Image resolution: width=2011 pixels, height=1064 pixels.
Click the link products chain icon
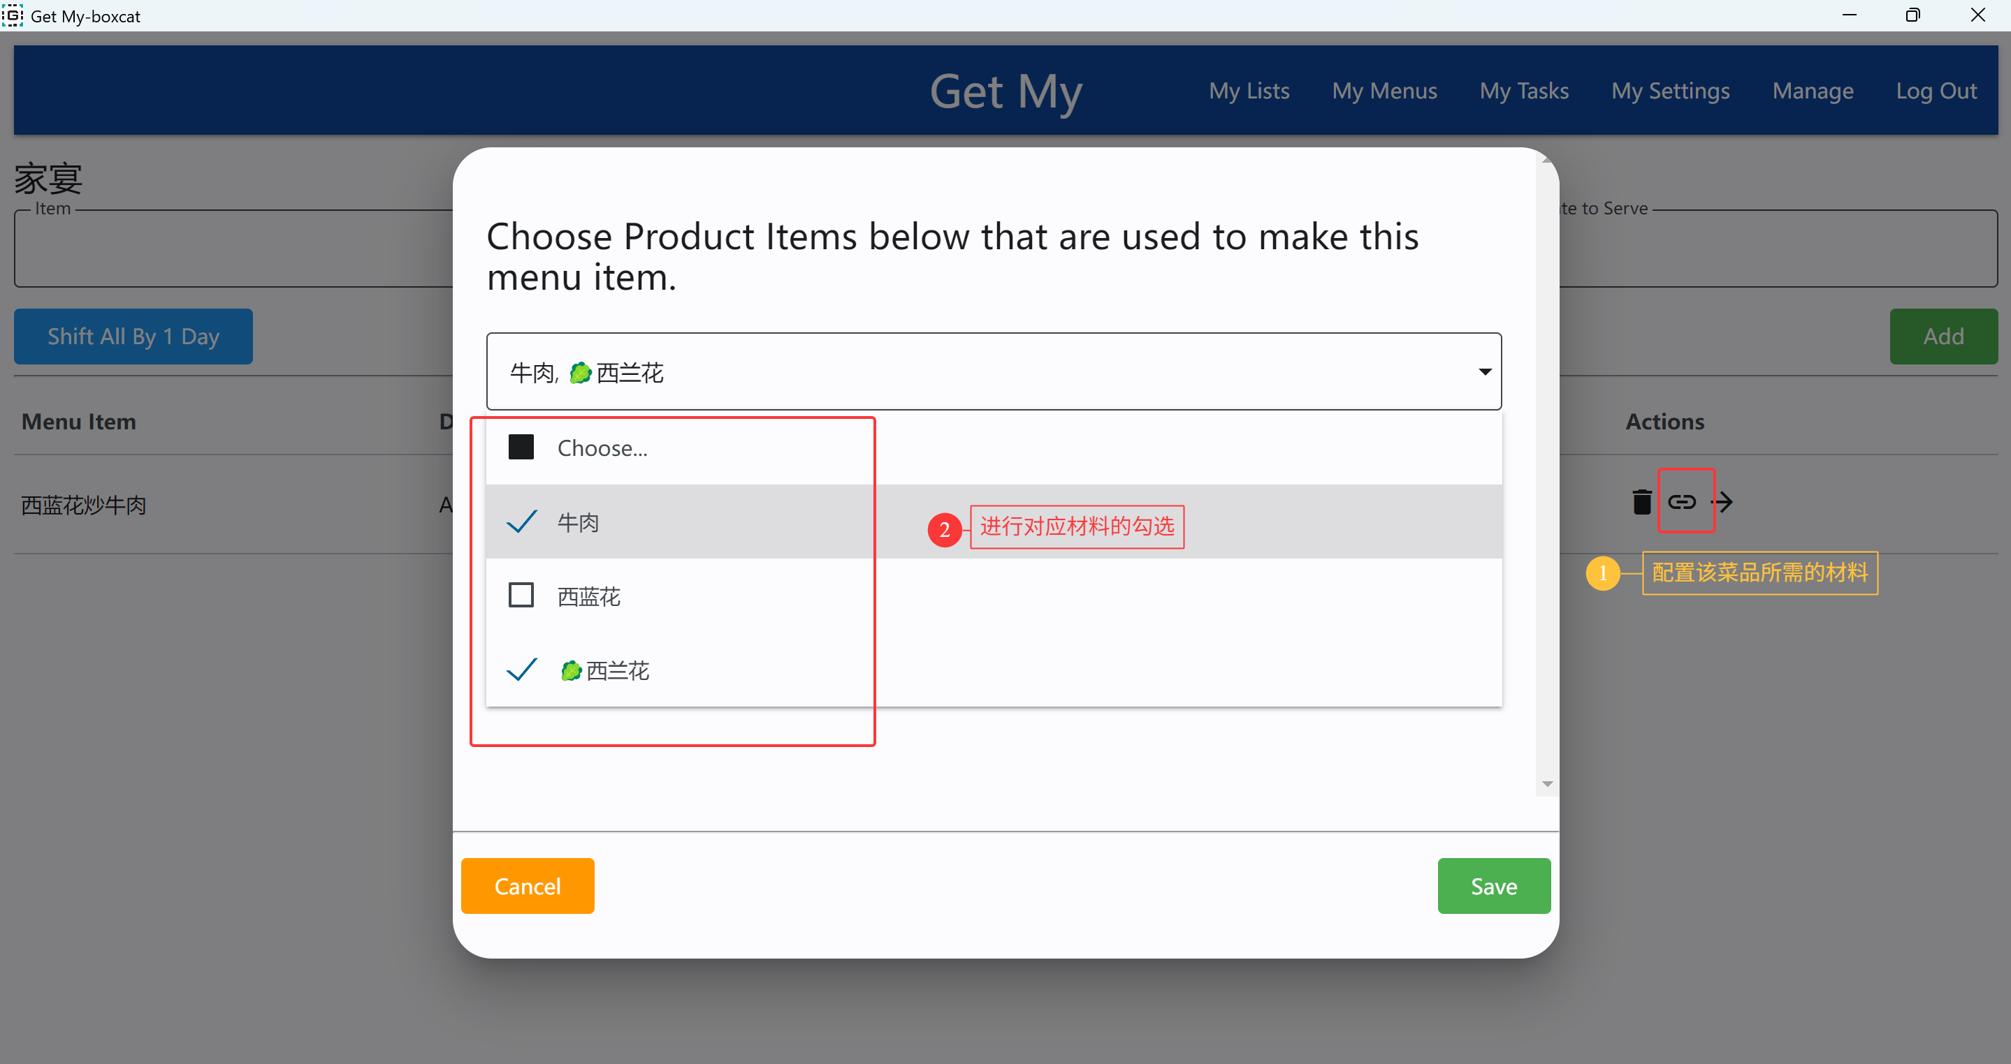point(1682,501)
